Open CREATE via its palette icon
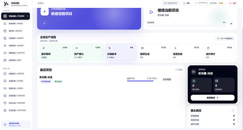The image size is (243, 130). (5, 73)
